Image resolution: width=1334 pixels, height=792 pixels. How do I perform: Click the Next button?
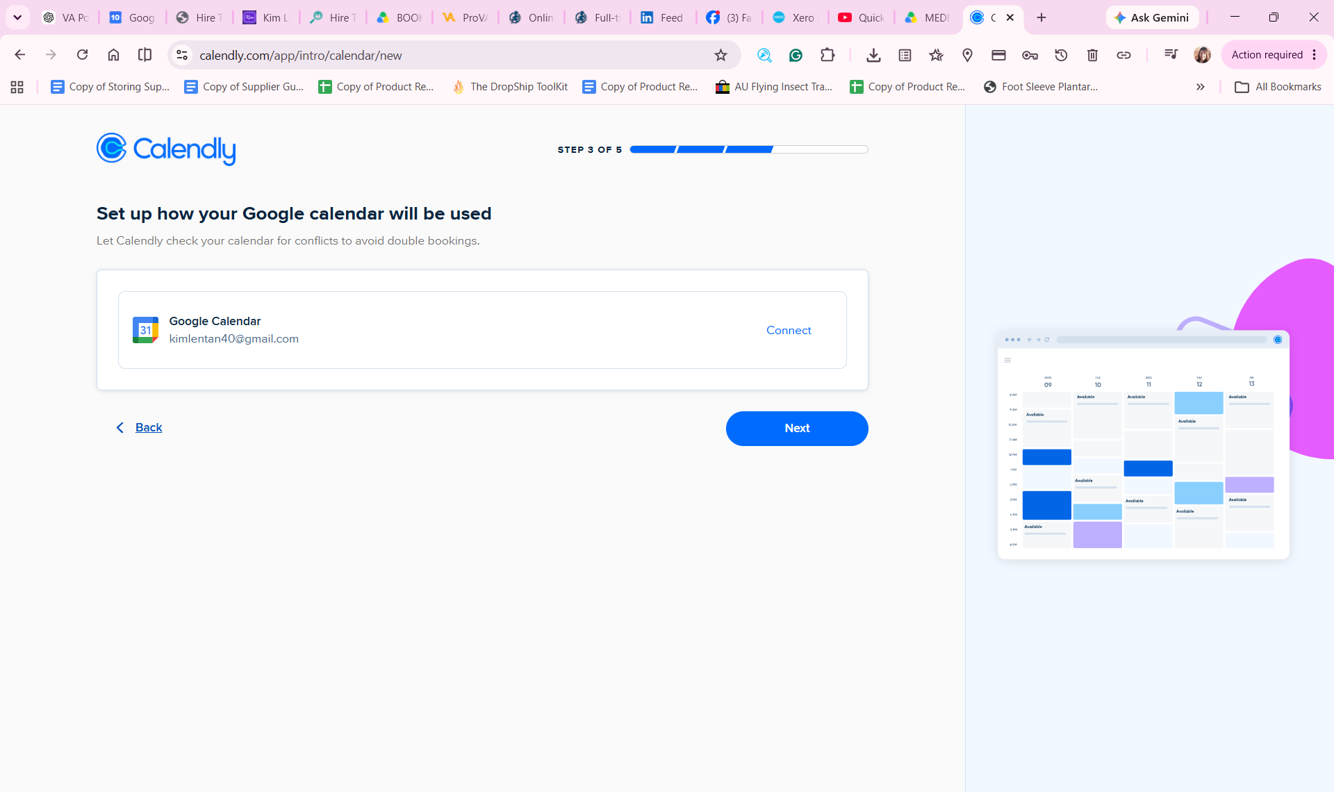pyautogui.click(x=797, y=428)
